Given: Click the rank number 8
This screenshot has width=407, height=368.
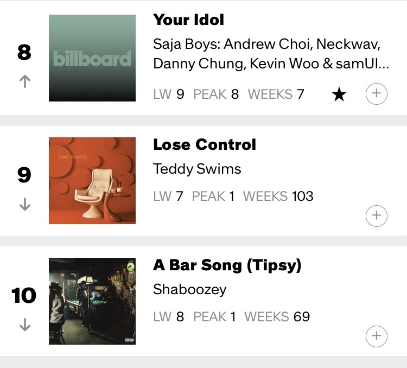Looking at the screenshot, I should [24, 53].
